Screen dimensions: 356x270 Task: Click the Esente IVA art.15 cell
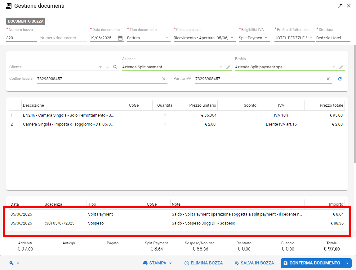click(281, 124)
